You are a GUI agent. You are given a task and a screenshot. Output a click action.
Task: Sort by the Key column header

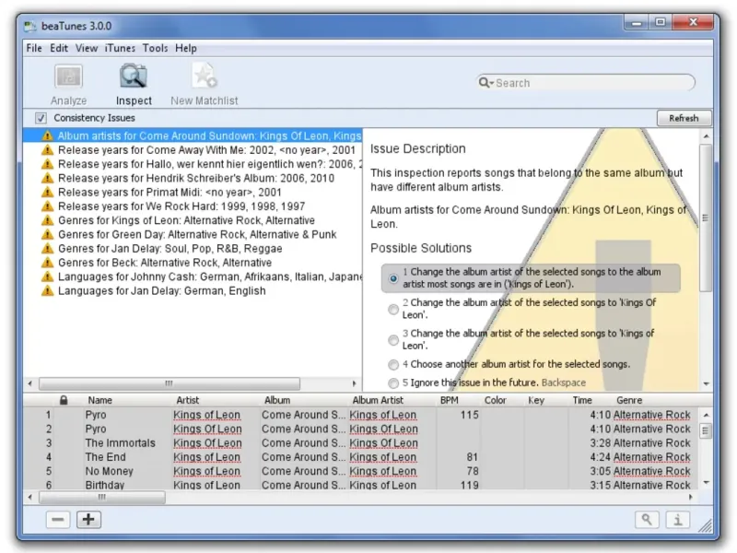point(536,400)
